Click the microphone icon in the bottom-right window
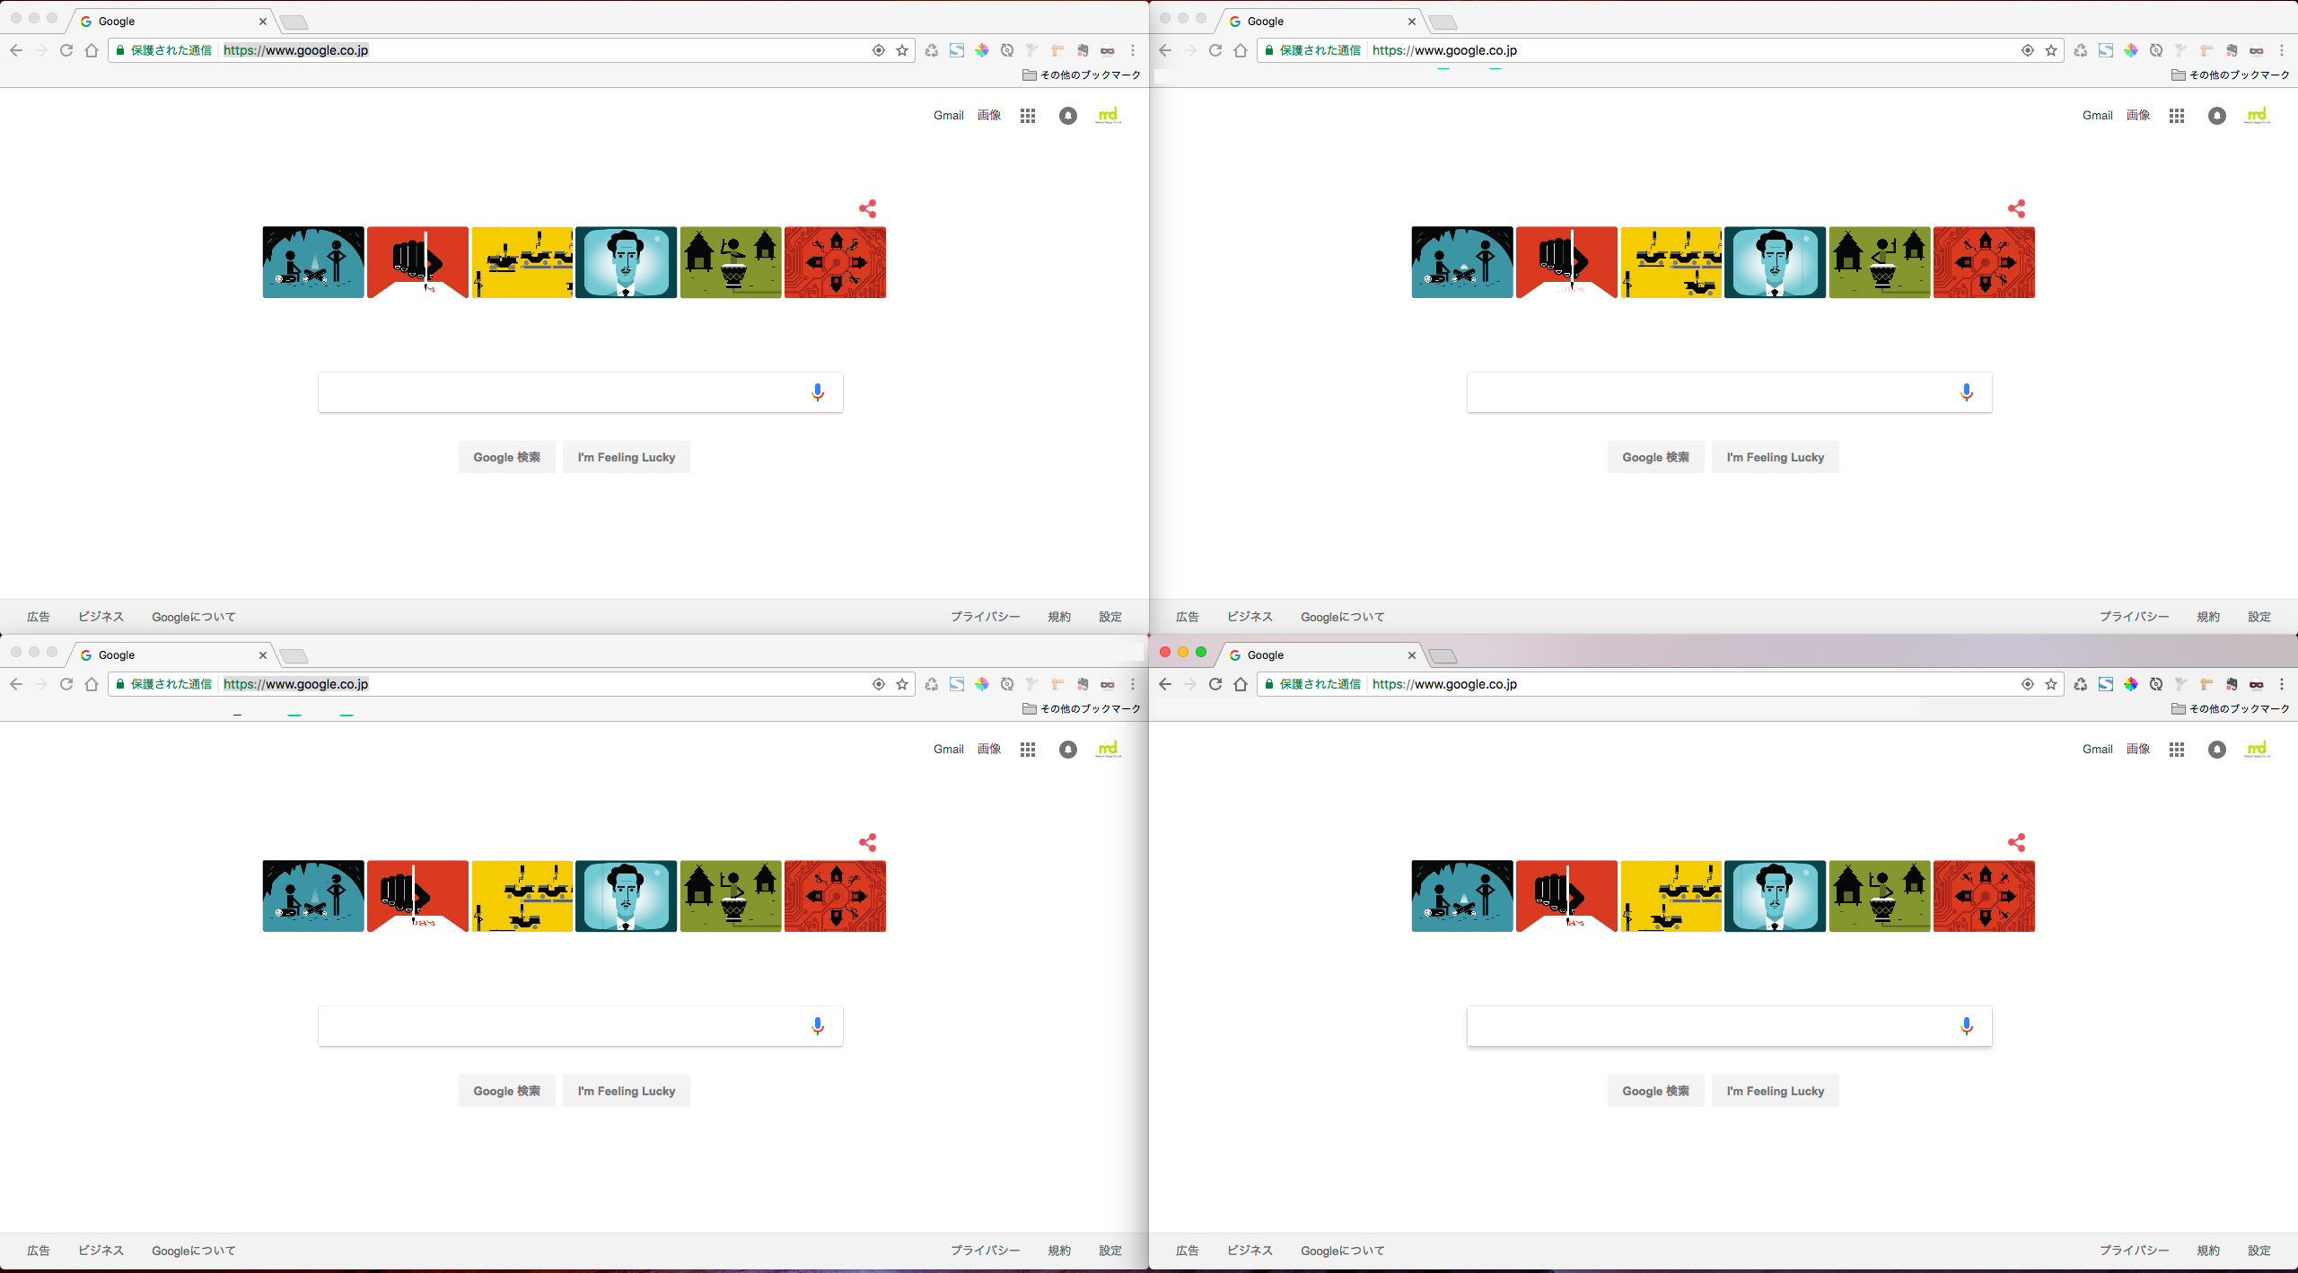Image resolution: width=2298 pixels, height=1273 pixels. [1967, 1026]
